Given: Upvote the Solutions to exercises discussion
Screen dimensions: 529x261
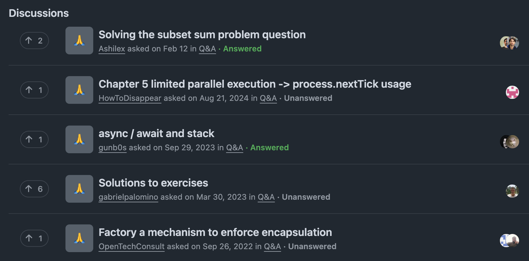Looking at the screenshot, I should (34, 189).
